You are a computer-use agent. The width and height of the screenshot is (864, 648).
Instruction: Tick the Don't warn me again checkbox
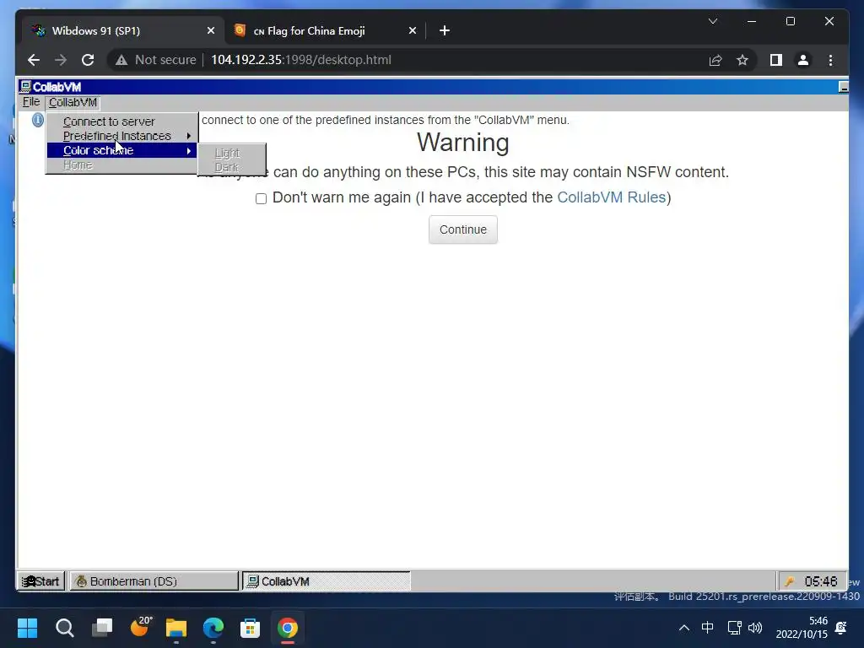(262, 198)
